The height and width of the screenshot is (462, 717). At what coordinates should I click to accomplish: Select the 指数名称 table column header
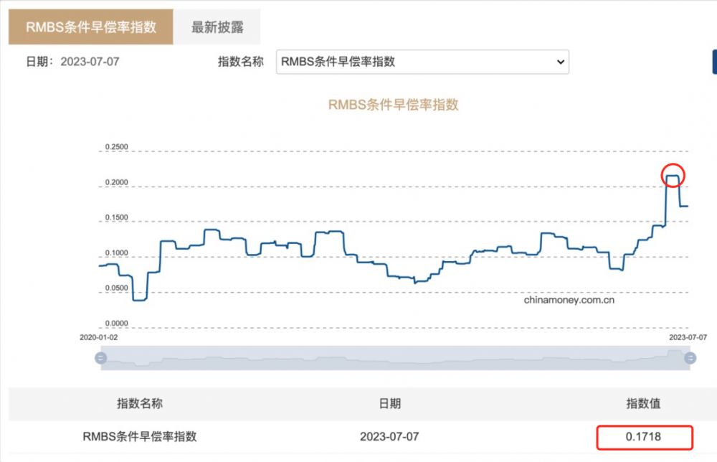(140, 403)
